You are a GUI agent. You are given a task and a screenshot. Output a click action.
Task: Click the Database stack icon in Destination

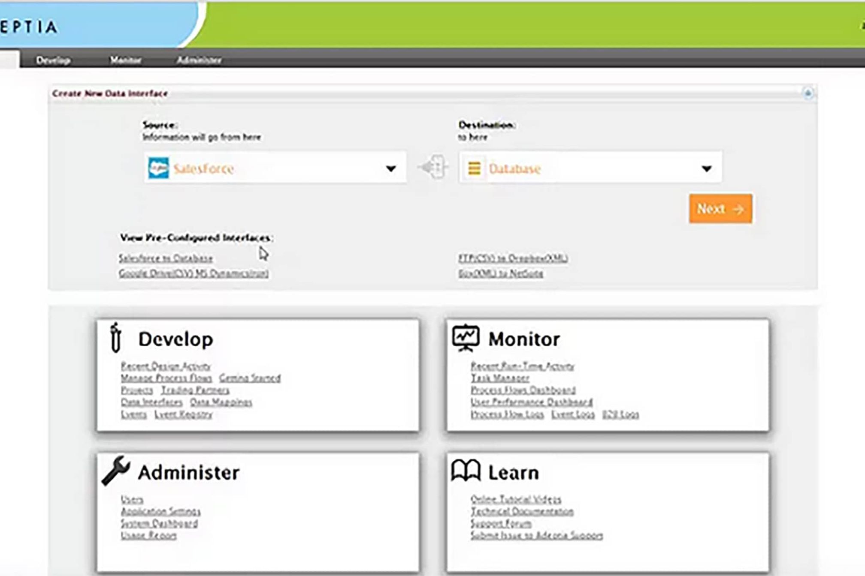pos(474,168)
